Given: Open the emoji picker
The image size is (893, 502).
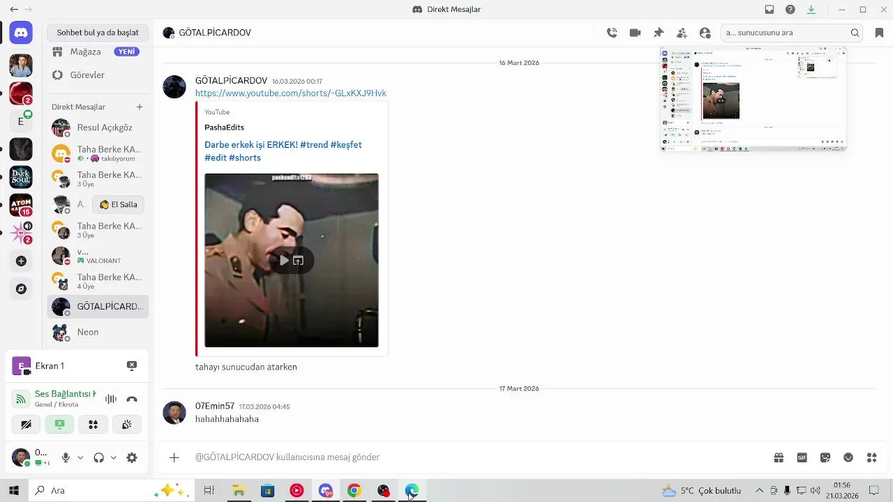Looking at the screenshot, I should [x=848, y=457].
